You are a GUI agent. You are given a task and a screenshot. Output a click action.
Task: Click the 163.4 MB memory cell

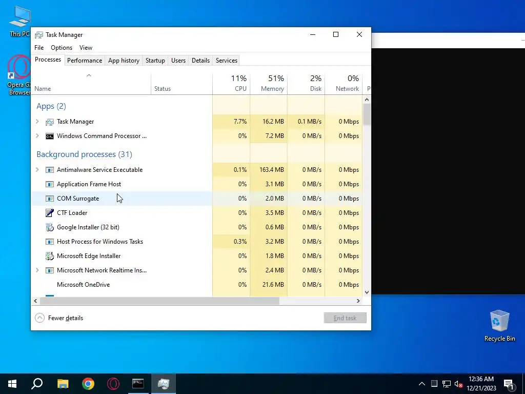(x=269, y=170)
